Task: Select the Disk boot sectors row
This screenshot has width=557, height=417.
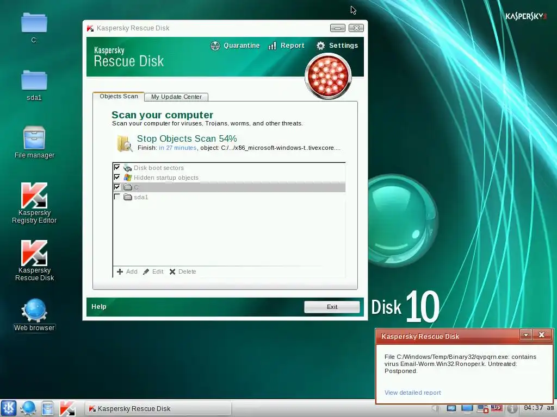Action: [229, 168]
